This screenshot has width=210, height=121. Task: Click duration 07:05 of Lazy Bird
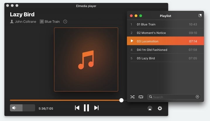193,58
